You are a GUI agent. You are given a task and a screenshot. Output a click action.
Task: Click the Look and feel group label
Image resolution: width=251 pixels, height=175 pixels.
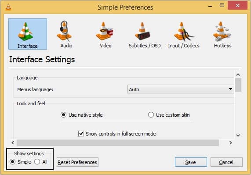tap(31, 104)
